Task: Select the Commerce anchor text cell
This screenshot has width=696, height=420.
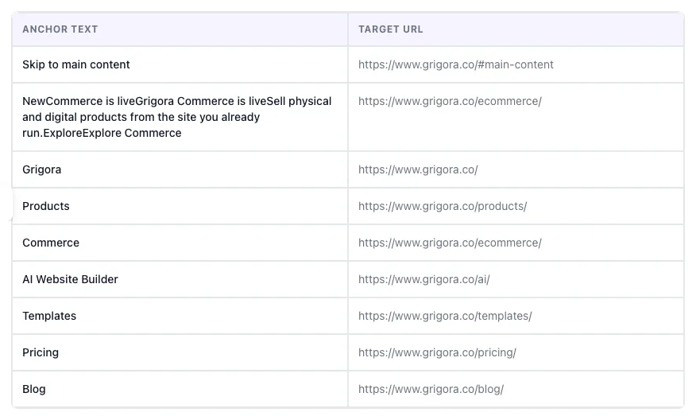Action: 180,243
